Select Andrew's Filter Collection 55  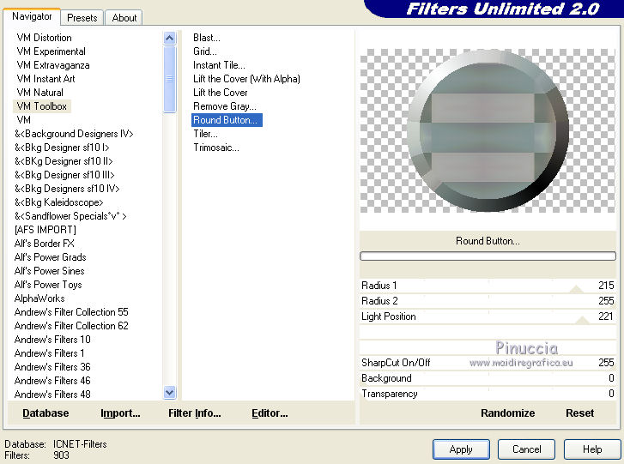(x=71, y=312)
